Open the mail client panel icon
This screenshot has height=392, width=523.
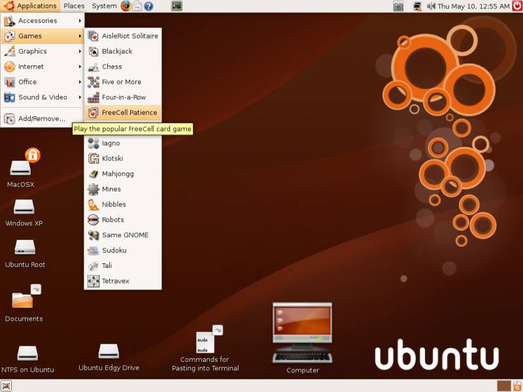click(x=137, y=6)
